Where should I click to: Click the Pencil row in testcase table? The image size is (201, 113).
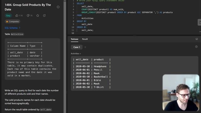tap(92, 70)
